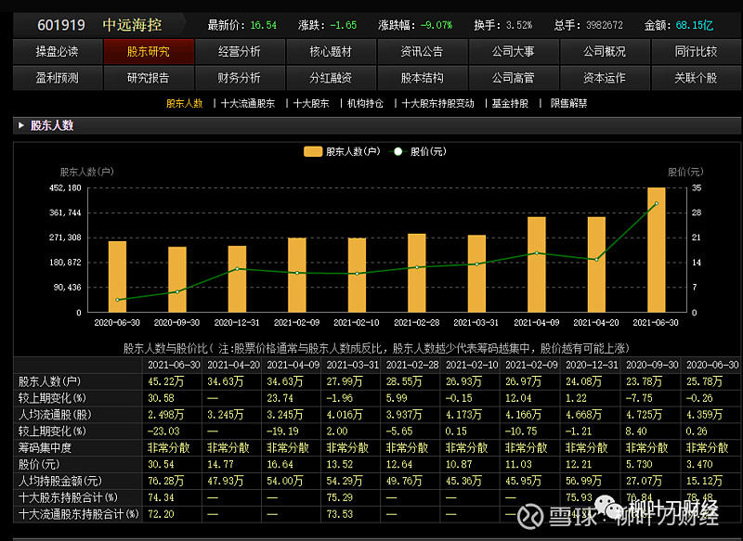Click the 2021-02-28 shareholder count bar
Viewport: 743px width, 541px height.
(417, 273)
